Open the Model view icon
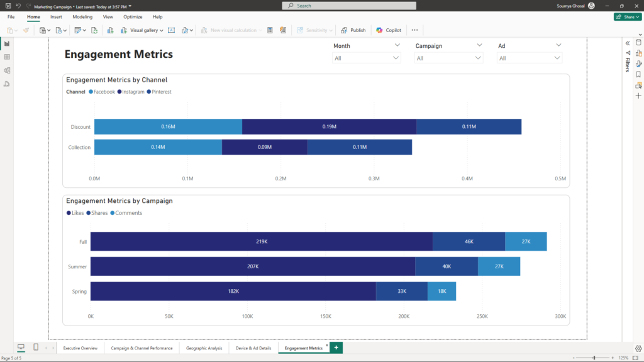Image resolution: width=644 pixels, height=362 pixels. [7, 70]
